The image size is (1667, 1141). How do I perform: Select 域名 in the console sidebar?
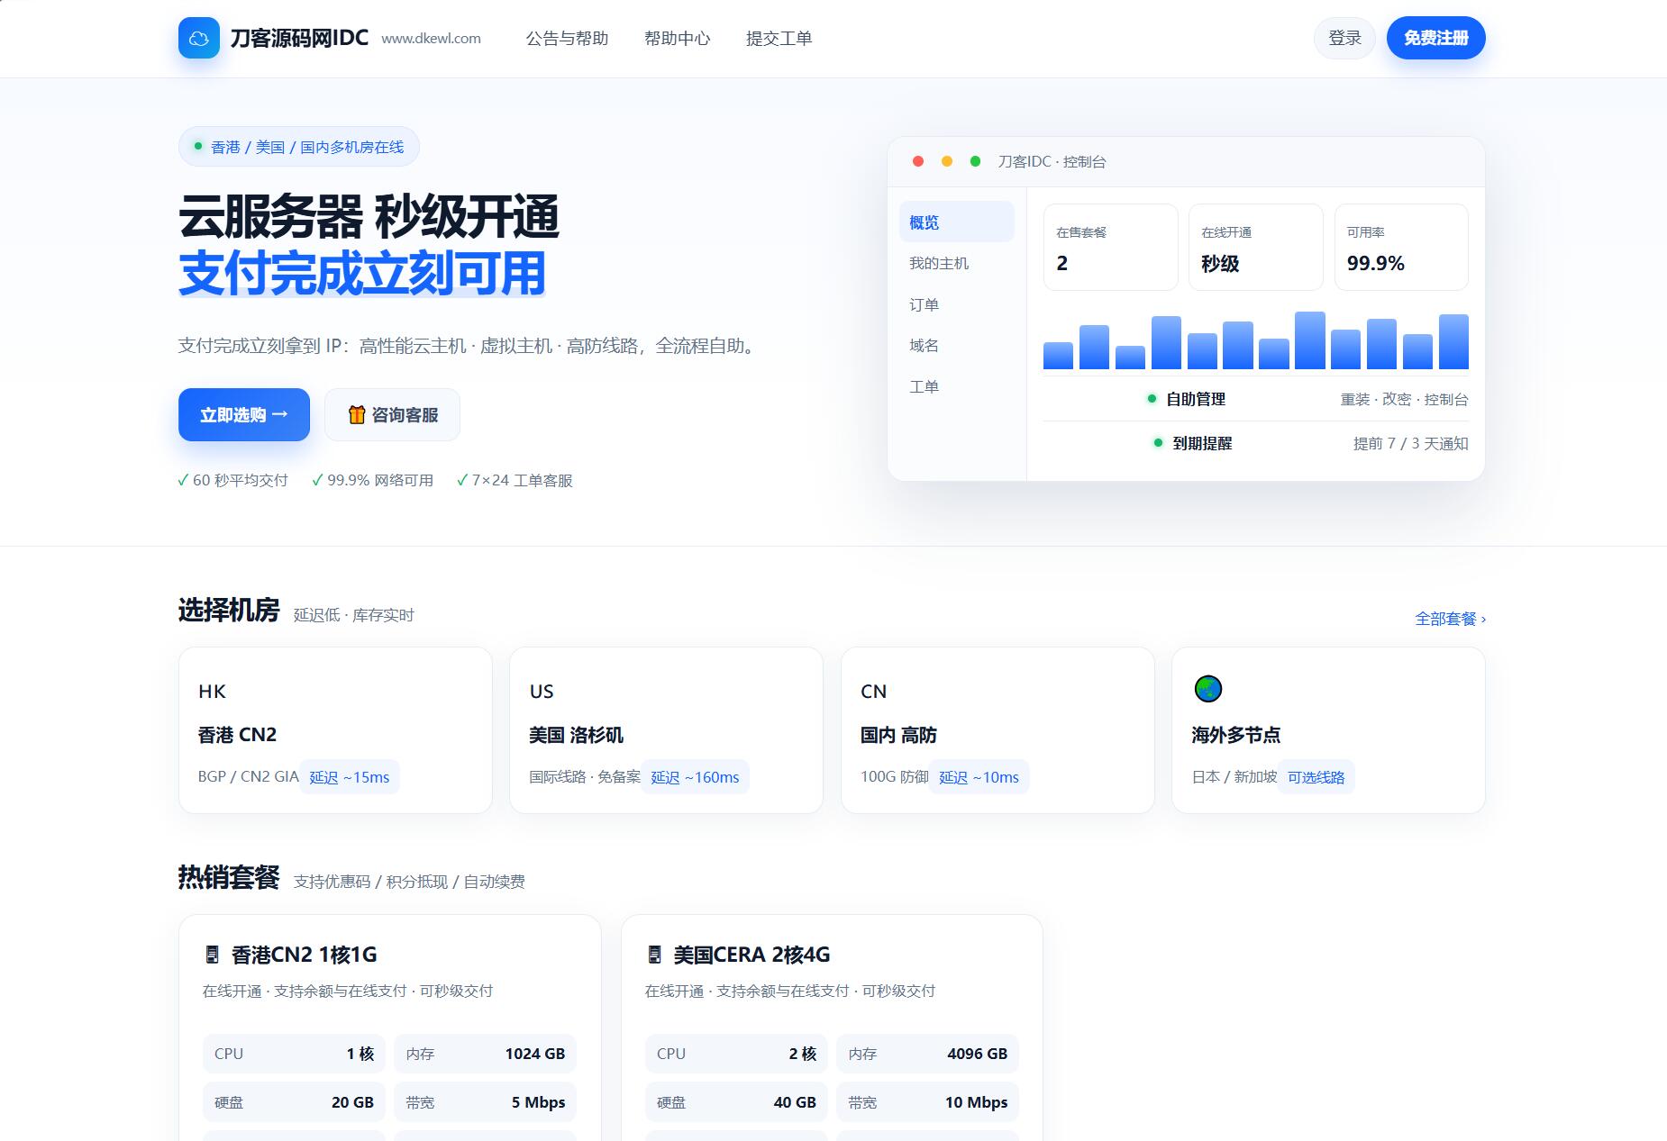coord(957,345)
